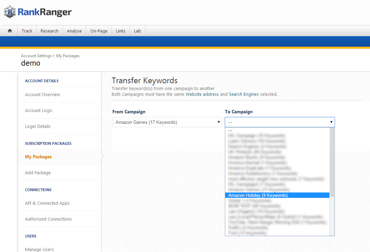The width and height of the screenshot is (370, 252).
Task: Open the Links menu
Action: (x=121, y=31)
